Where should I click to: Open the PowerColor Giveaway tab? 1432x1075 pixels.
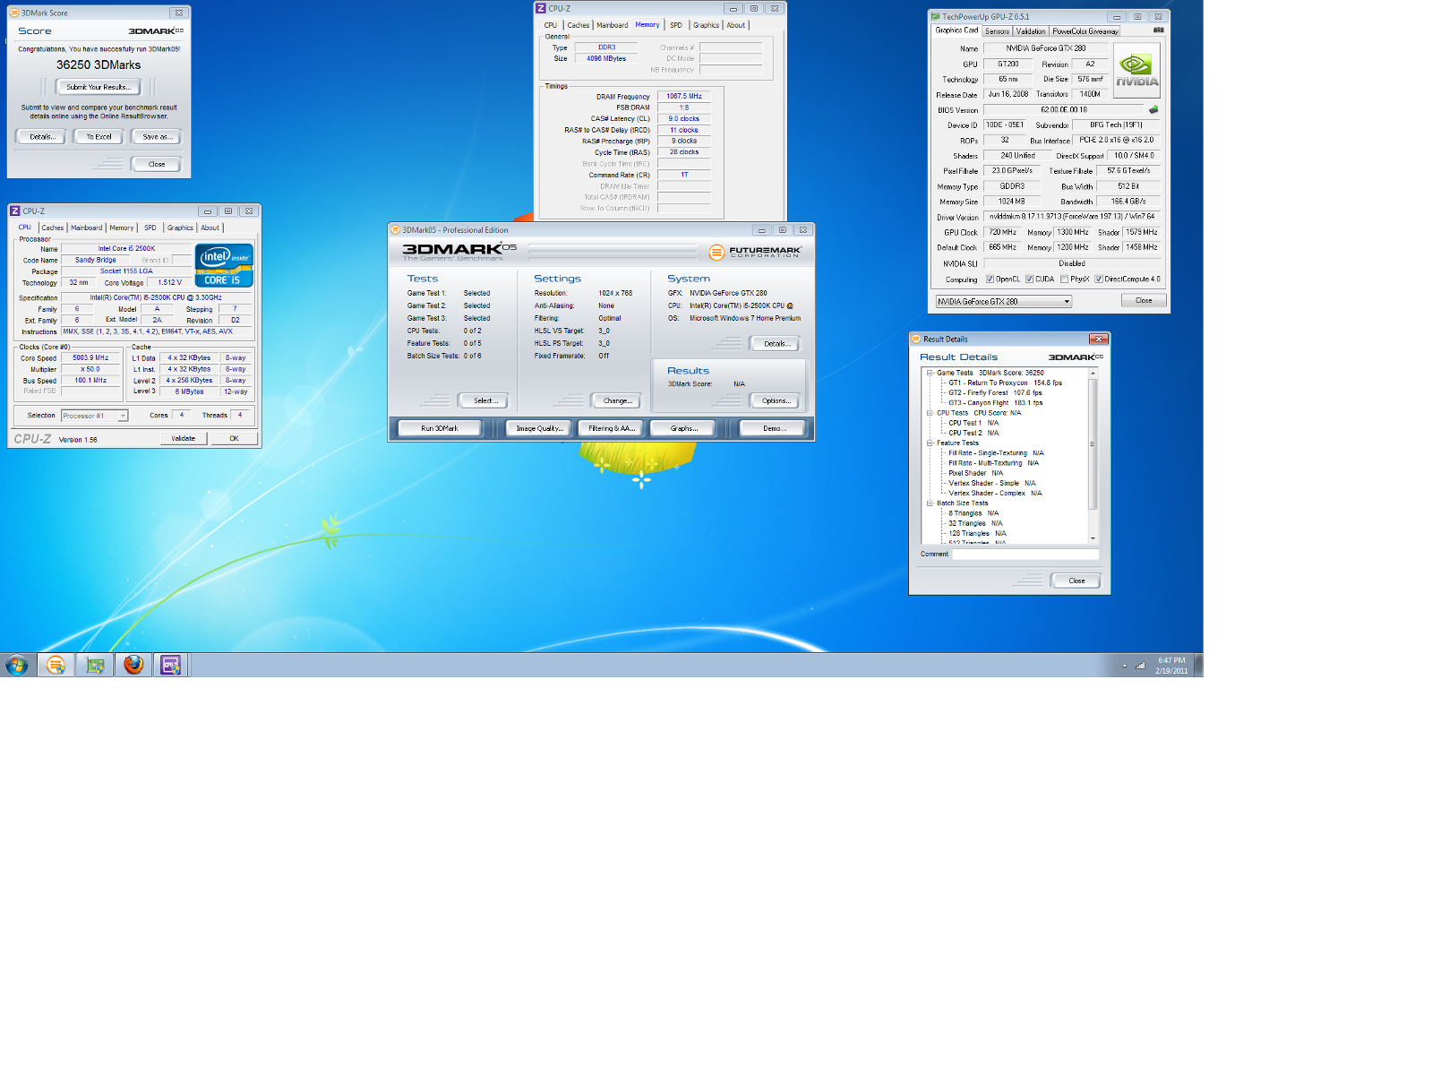[x=1085, y=30]
